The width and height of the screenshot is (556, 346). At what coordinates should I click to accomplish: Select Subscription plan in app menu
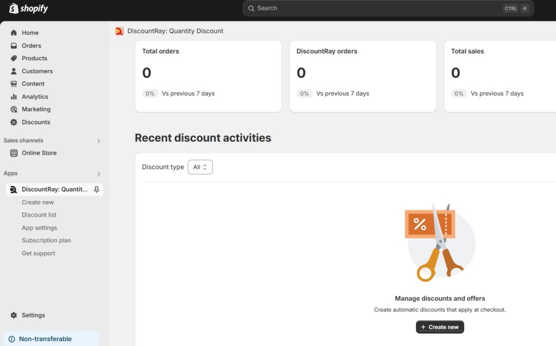point(46,241)
